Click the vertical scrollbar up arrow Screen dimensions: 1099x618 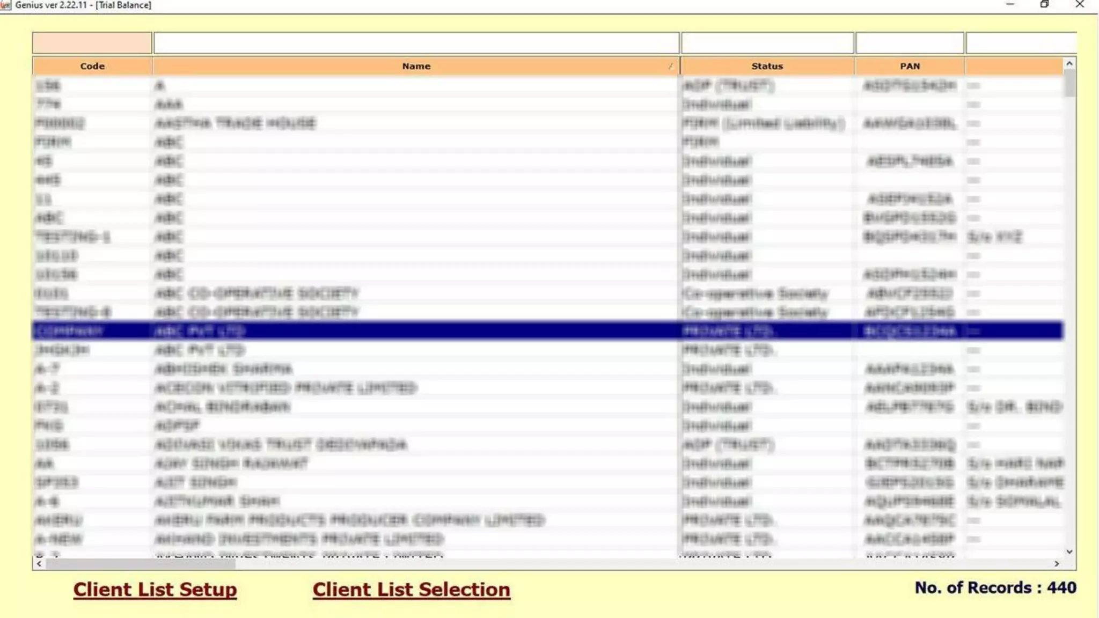(x=1069, y=64)
